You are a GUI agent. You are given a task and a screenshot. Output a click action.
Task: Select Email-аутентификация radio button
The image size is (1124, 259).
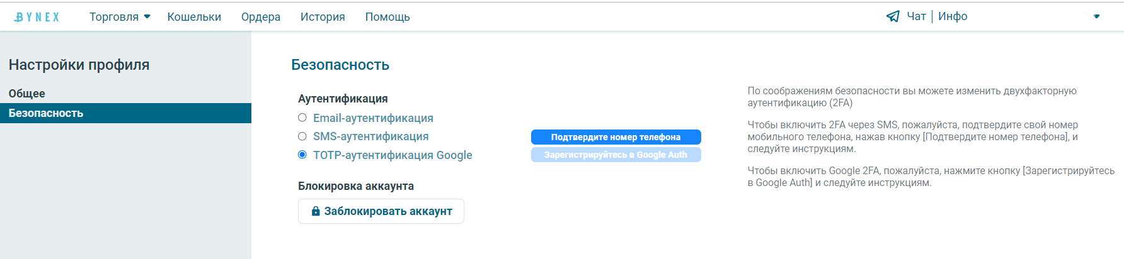302,118
